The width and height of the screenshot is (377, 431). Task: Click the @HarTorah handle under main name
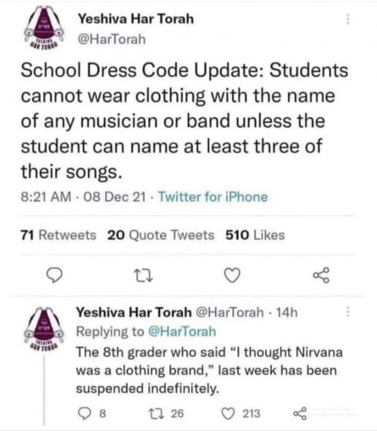tap(112, 39)
